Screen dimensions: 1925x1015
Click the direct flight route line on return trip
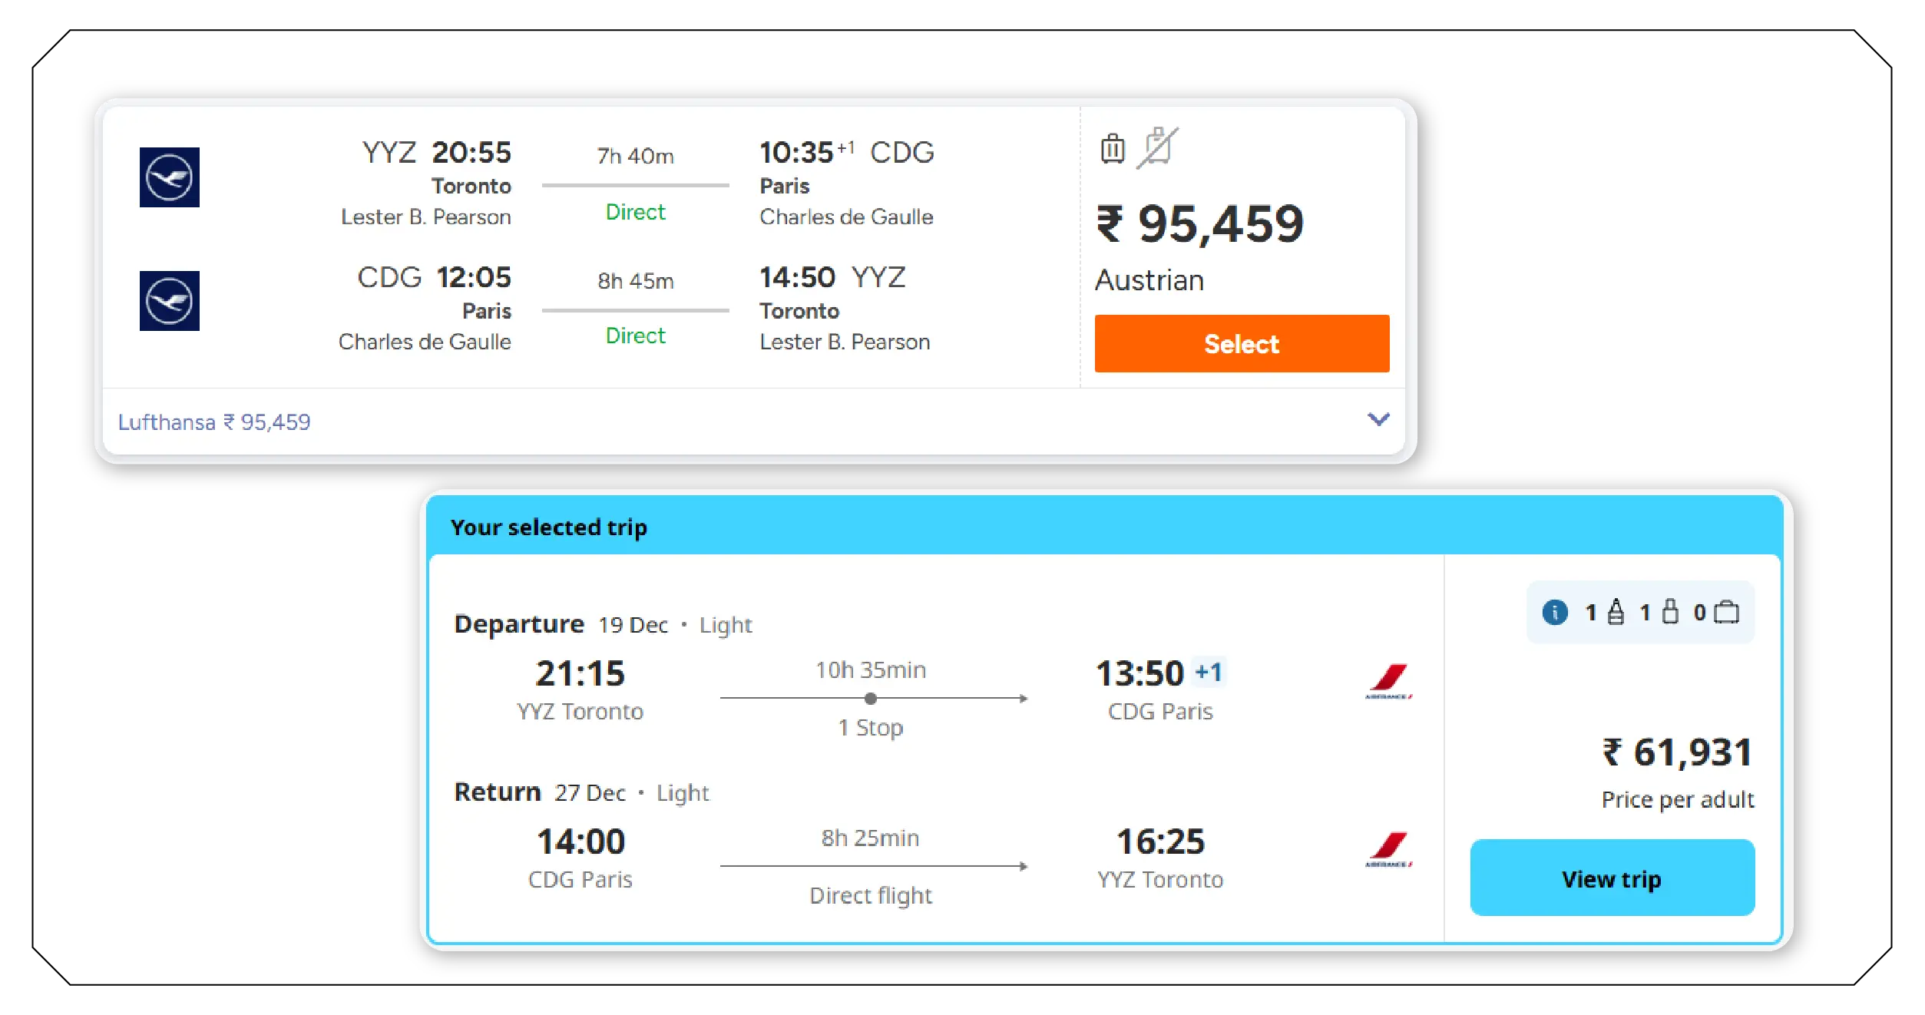[872, 868]
